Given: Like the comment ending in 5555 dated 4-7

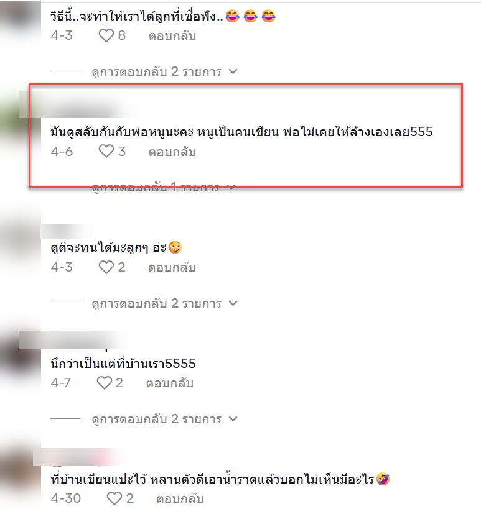Looking at the screenshot, I should [x=105, y=383].
